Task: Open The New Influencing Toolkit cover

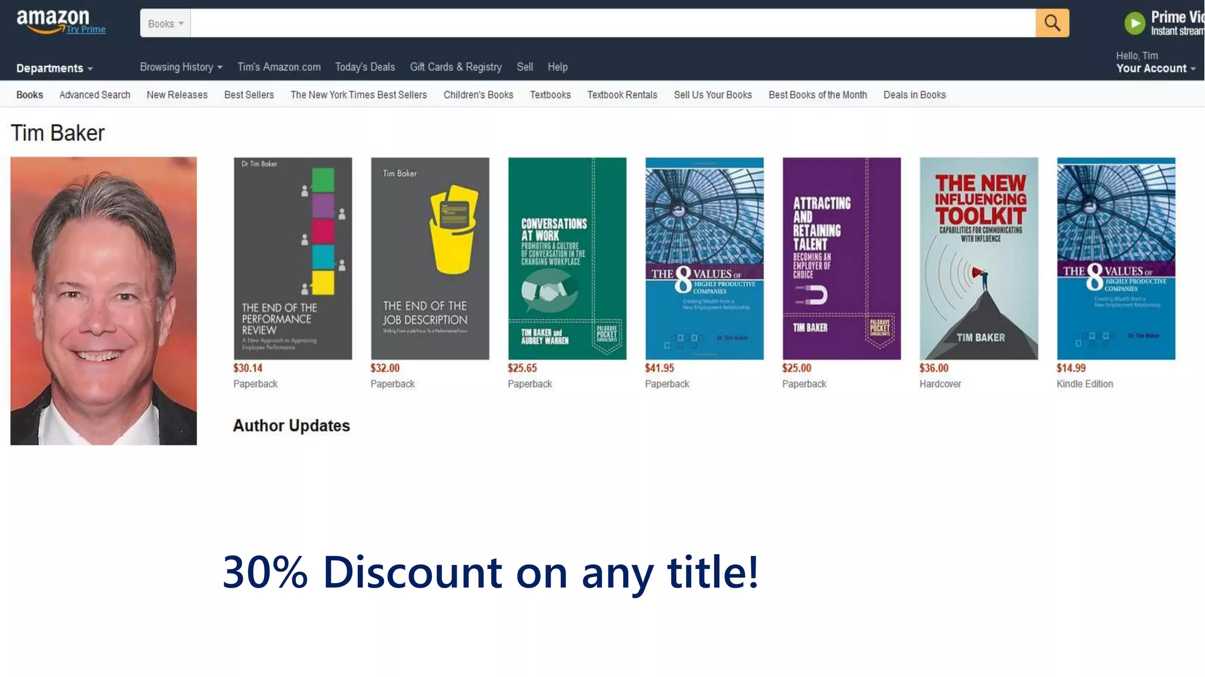Action: click(978, 258)
